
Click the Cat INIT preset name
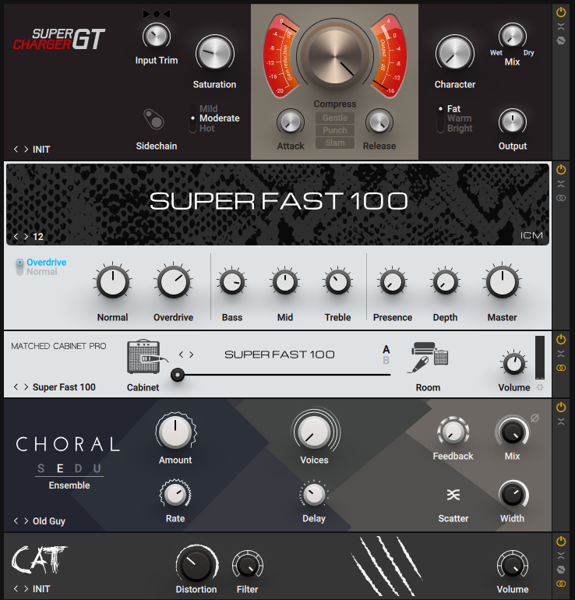coord(41,588)
